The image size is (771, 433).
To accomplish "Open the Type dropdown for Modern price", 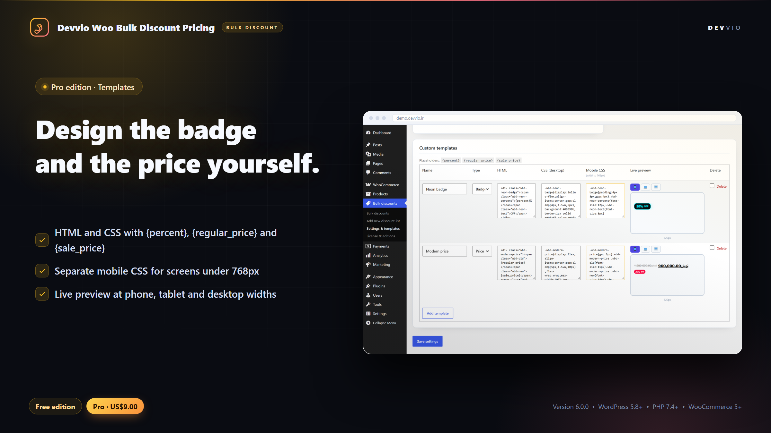I will 482,251.
